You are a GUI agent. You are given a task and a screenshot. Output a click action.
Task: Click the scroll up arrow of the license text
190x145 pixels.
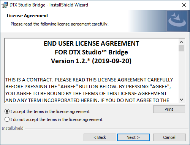[181, 42]
